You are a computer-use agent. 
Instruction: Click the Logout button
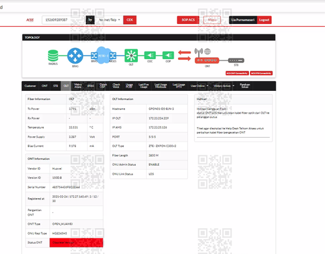click(x=264, y=20)
